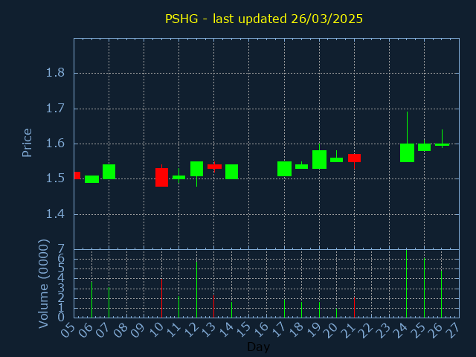Click the green volume bar for day 19
The image size is (476, 357).
[x=319, y=309]
